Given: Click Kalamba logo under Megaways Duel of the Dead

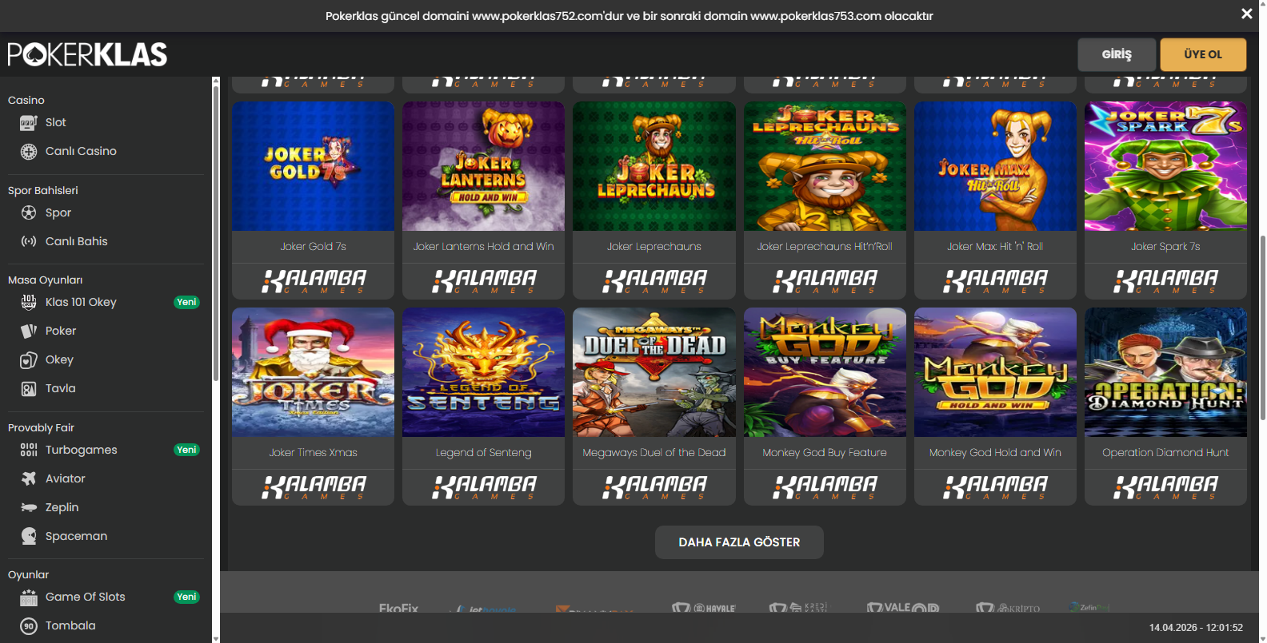Looking at the screenshot, I should [x=654, y=487].
